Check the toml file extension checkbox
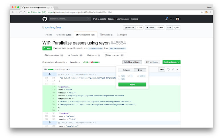The width and height of the screenshot is (223, 139). [119, 79]
